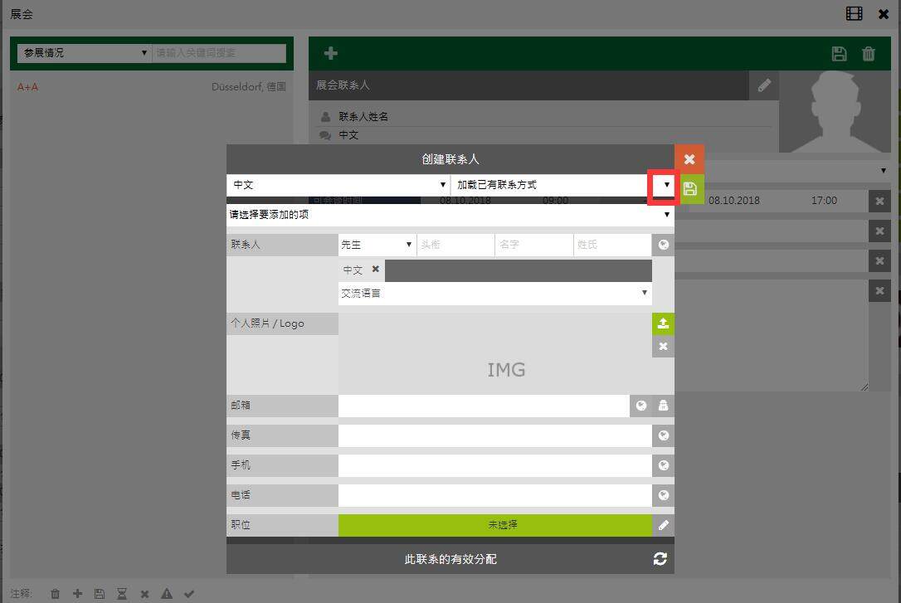Image resolution: width=901 pixels, height=603 pixels.
Task: Click the green save icon in dialog
Action: coord(689,189)
